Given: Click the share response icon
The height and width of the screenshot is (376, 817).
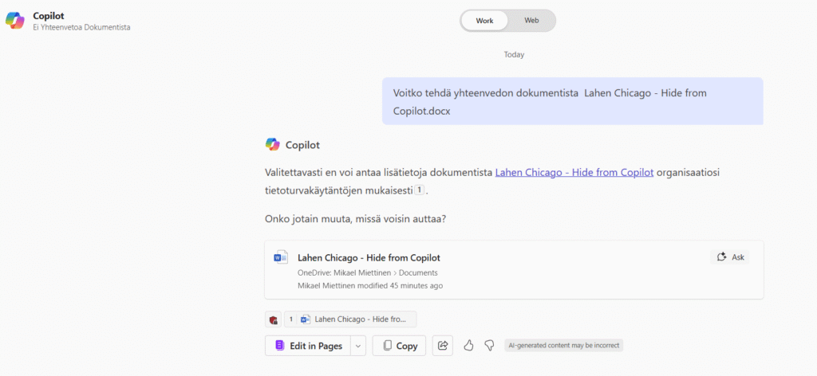Looking at the screenshot, I should coord(443,346).
